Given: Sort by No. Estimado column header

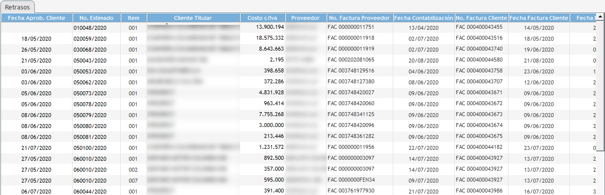Looking at the screenshot, I should [96, 18].
